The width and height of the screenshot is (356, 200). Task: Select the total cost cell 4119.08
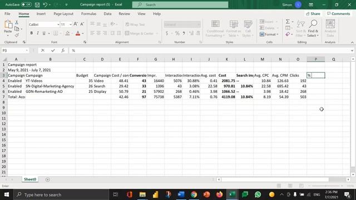tap(226, 97)
